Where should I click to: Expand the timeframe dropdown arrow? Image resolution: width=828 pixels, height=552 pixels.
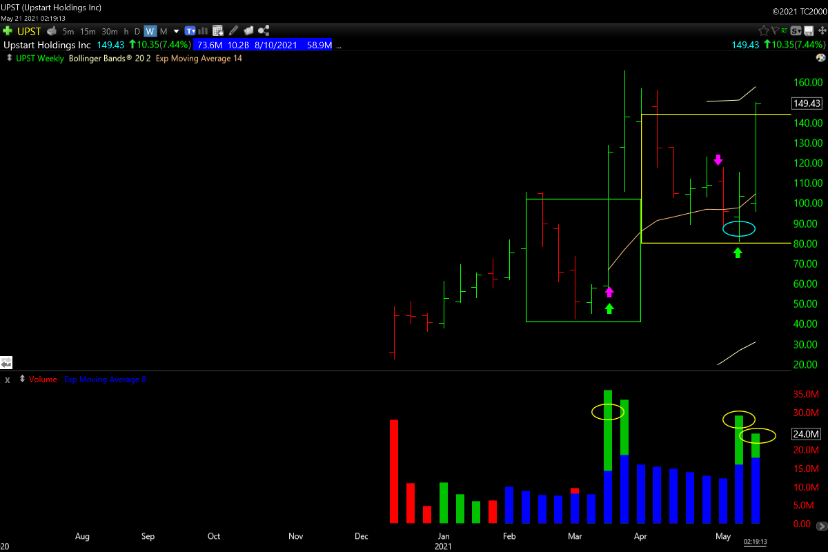(176, 31)
